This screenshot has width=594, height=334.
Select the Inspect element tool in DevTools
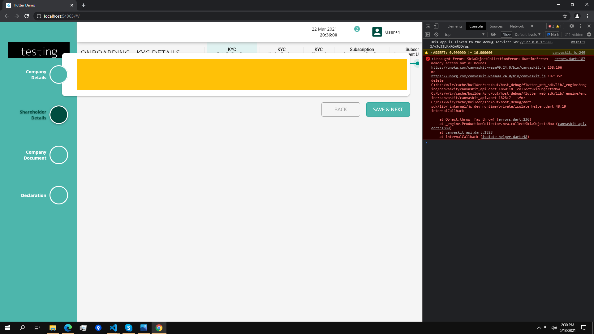[x=428, y=26]
